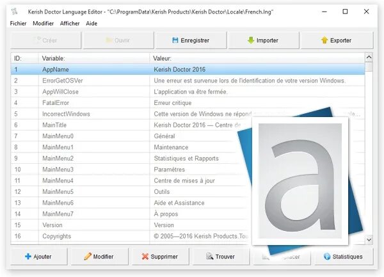Select the AppName row
The height and width of the screenshot is (277, 384).
coord(188,70)
